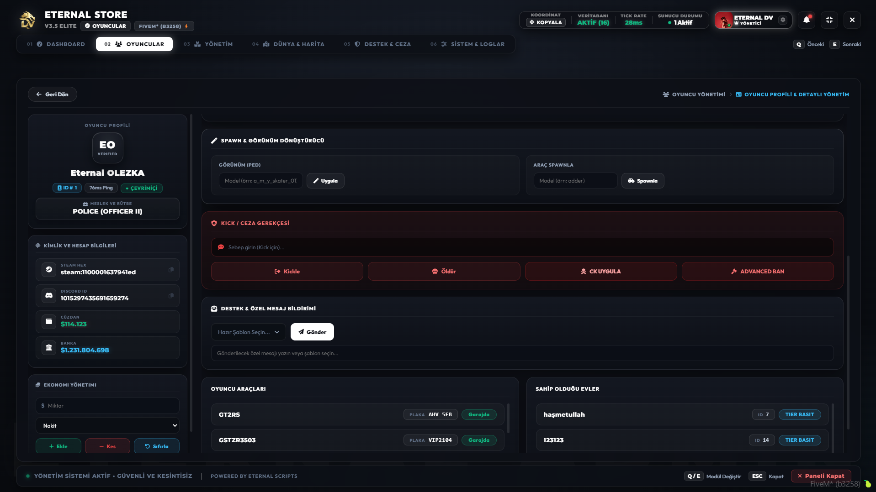Close the panel with the X icon

(852, 20)
